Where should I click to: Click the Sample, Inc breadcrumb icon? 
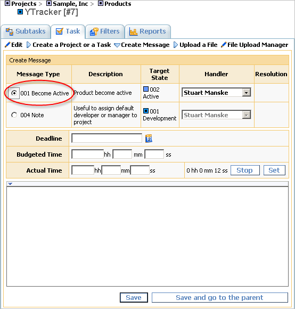pos(49,3)
